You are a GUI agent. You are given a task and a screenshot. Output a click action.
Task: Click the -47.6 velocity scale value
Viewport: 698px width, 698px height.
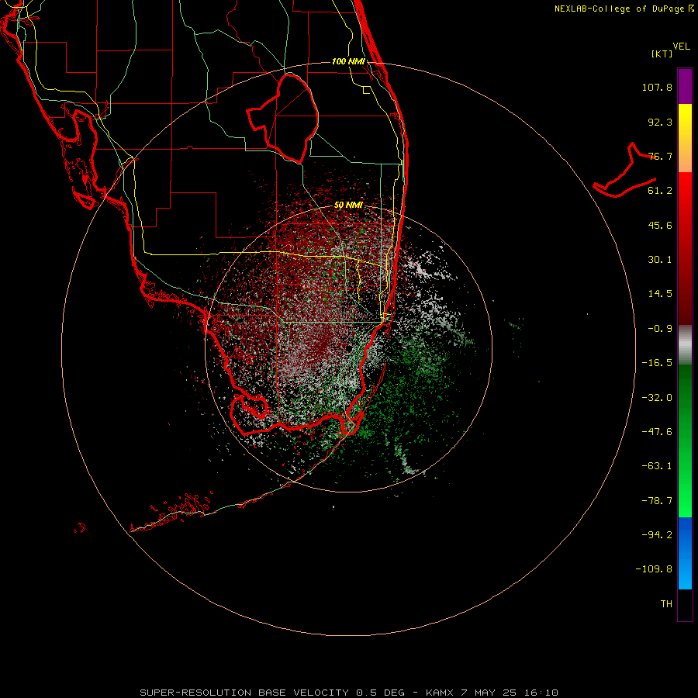(657, 432)
